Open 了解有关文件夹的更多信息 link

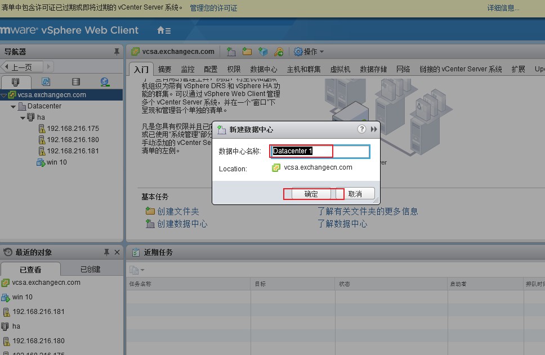click(x=368, y=211)
